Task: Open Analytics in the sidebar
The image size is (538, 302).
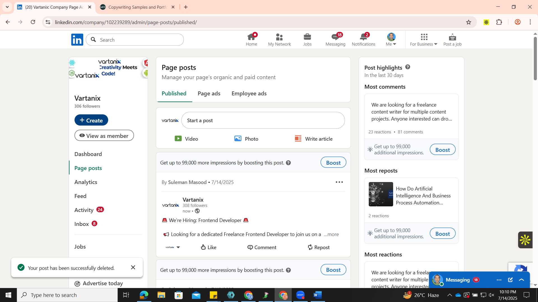Action: (x=86, y=182)
